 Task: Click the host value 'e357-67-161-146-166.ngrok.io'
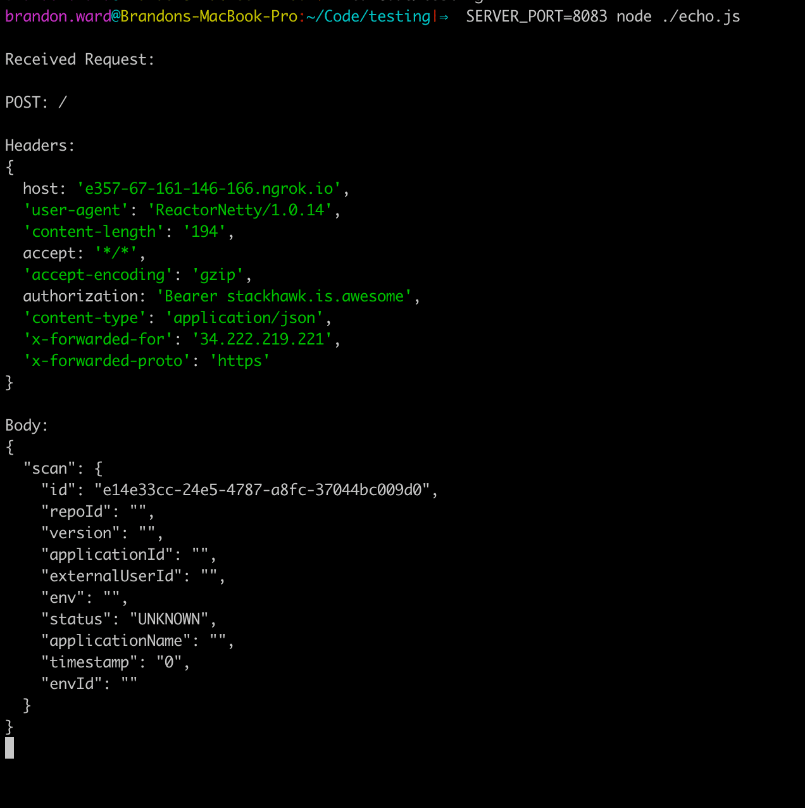click(x=209, y=189)
